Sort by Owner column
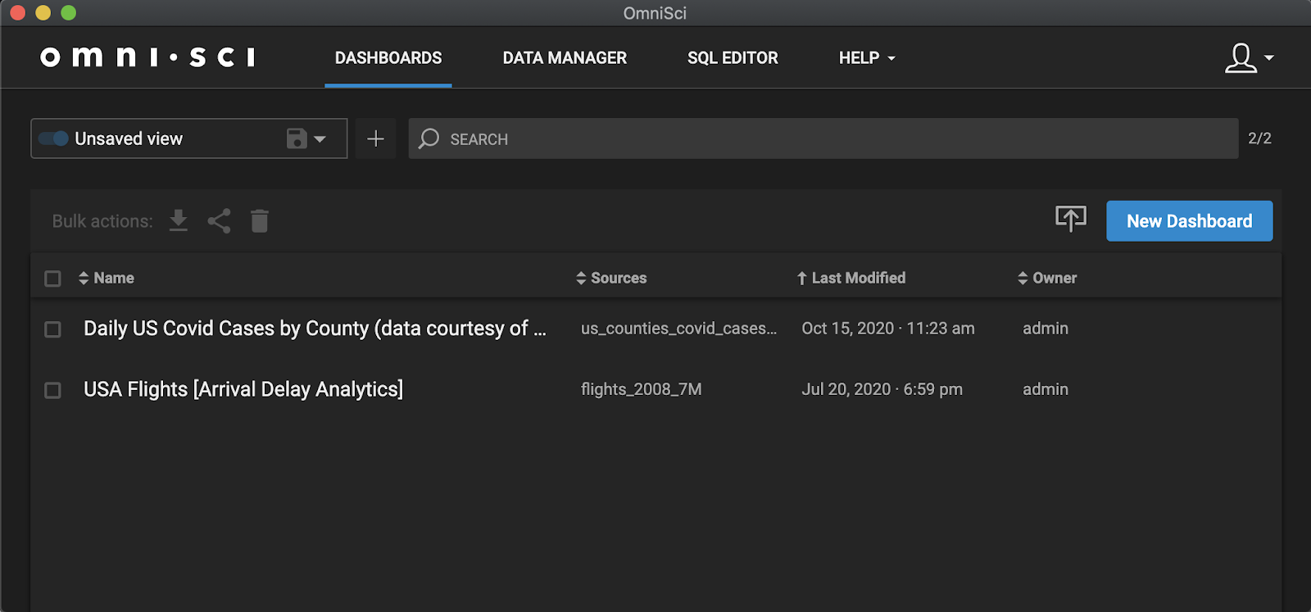 click(x=1047, y=278)
